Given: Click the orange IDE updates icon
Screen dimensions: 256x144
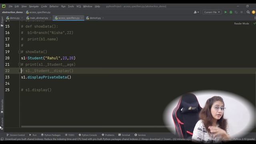Looking at the screenshot, I should [x=254, y=12].
